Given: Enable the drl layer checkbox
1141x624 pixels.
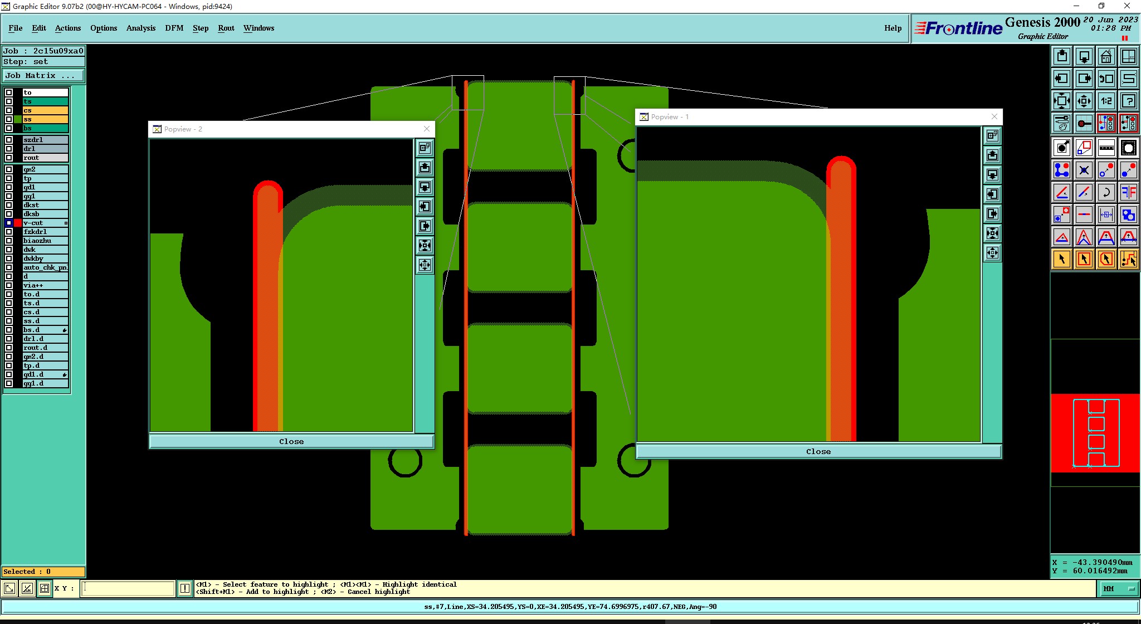Looking at the screenshot, I should (x=9, y=149).
